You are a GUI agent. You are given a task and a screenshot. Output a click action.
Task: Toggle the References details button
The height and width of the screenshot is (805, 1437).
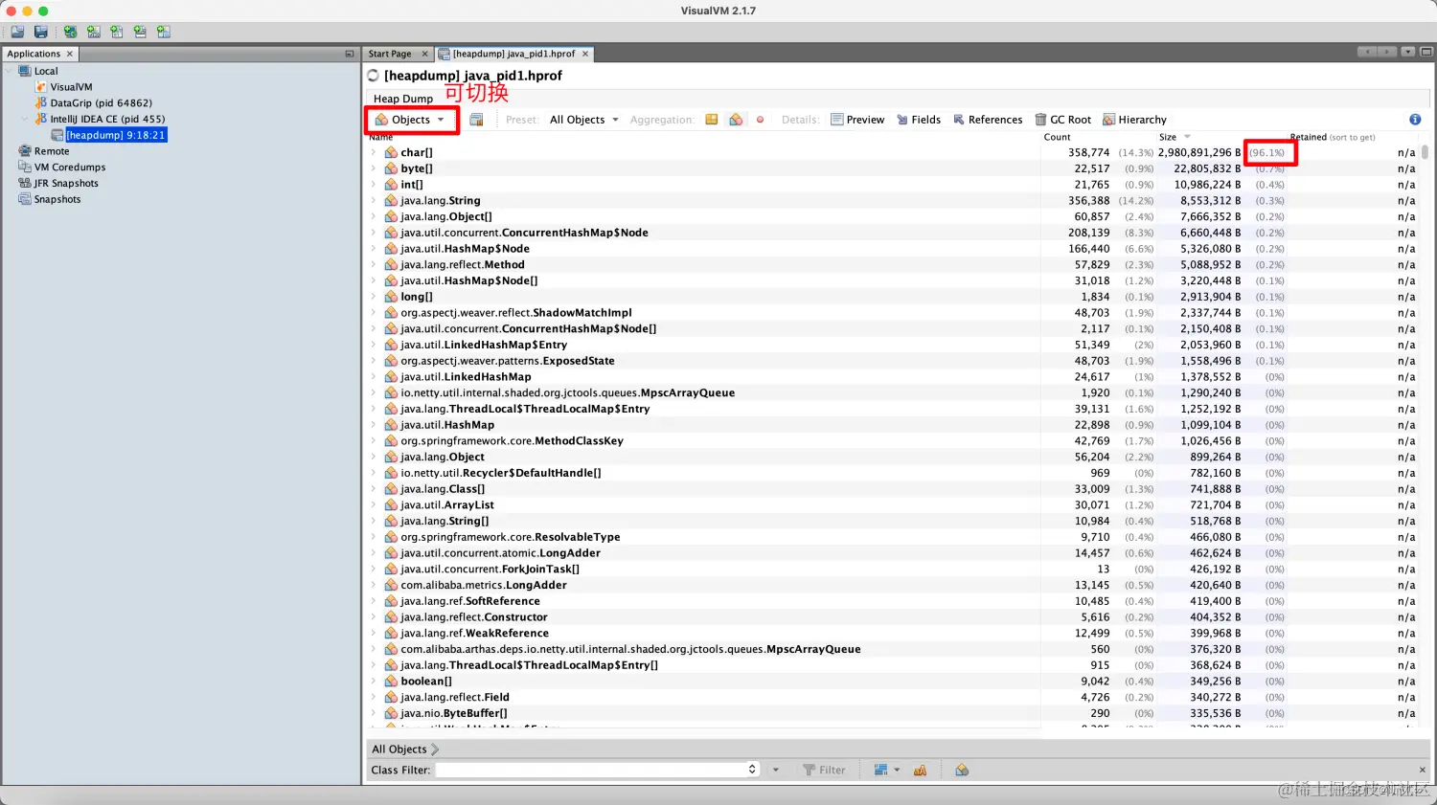click(x=988, y=120)
